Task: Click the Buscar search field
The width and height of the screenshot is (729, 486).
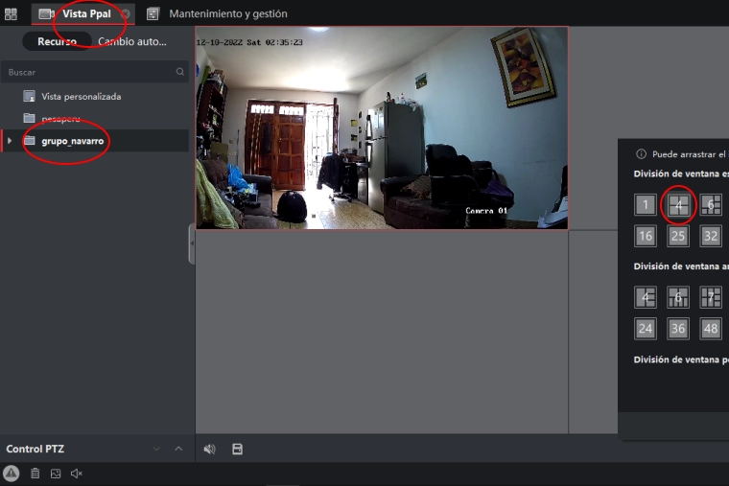Action: coord(86,72)
